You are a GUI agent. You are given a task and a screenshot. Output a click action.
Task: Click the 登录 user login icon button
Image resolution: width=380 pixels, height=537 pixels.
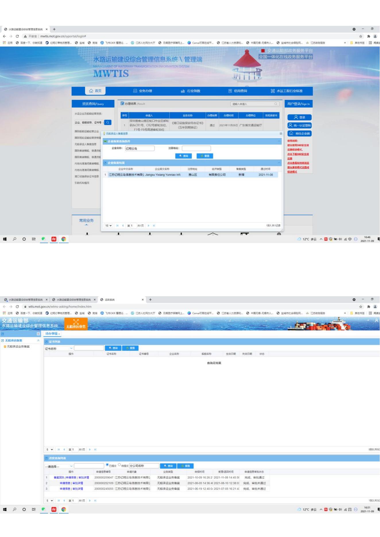(299, 117)
